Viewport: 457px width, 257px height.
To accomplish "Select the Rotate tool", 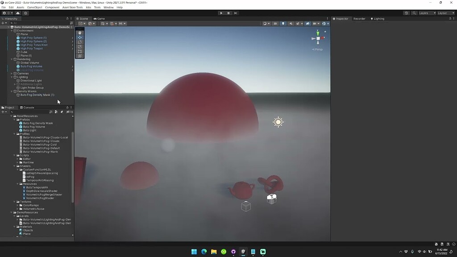I will [79, 42].
